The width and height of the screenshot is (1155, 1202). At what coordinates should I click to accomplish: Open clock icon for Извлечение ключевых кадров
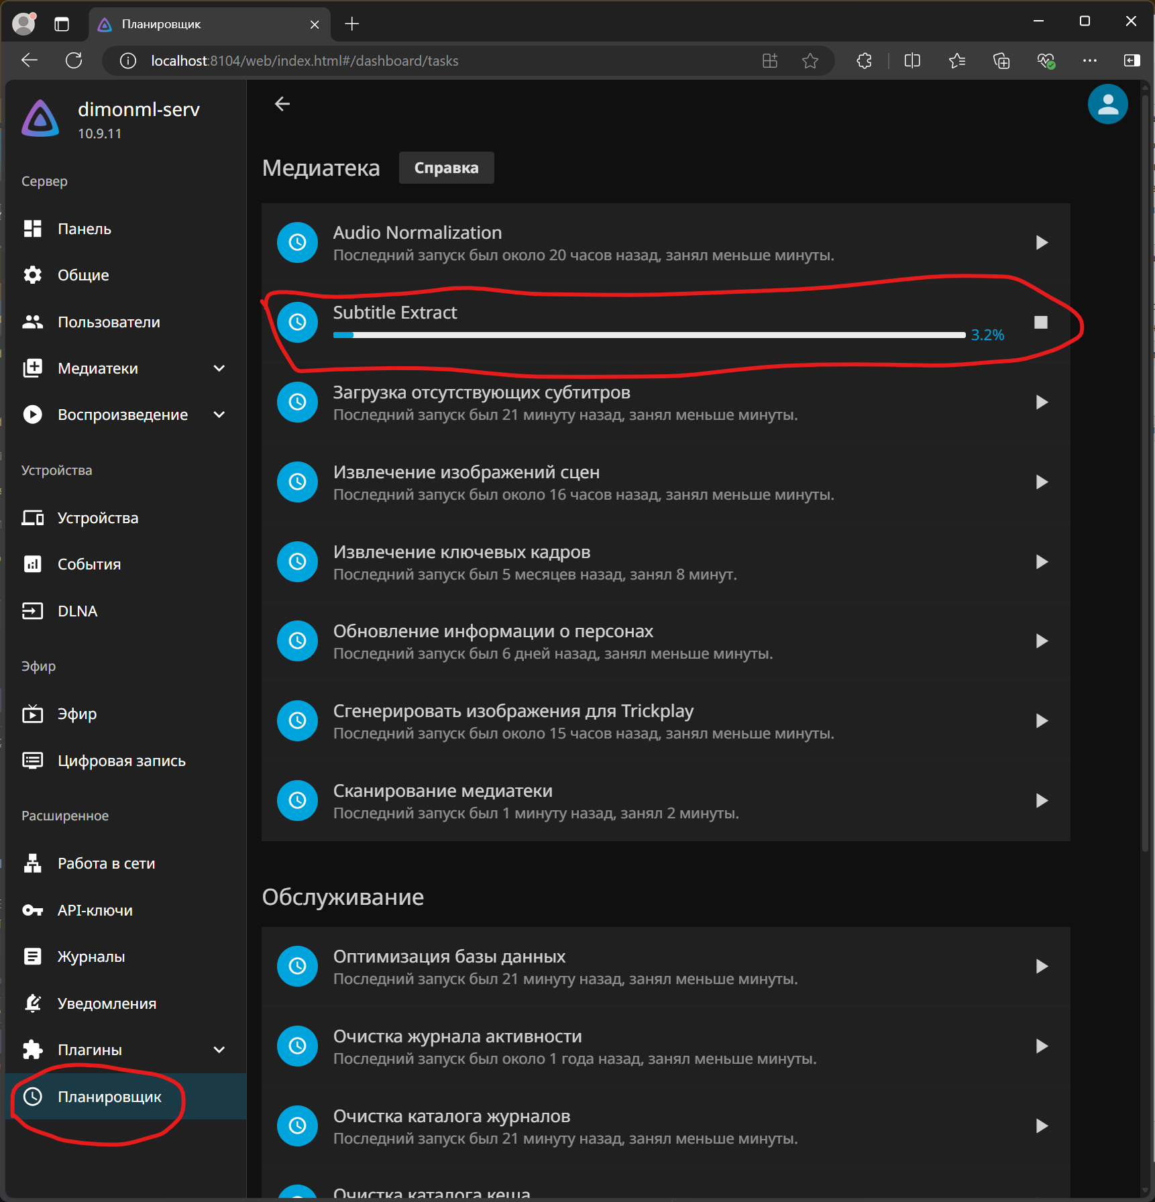click(297, 562)
